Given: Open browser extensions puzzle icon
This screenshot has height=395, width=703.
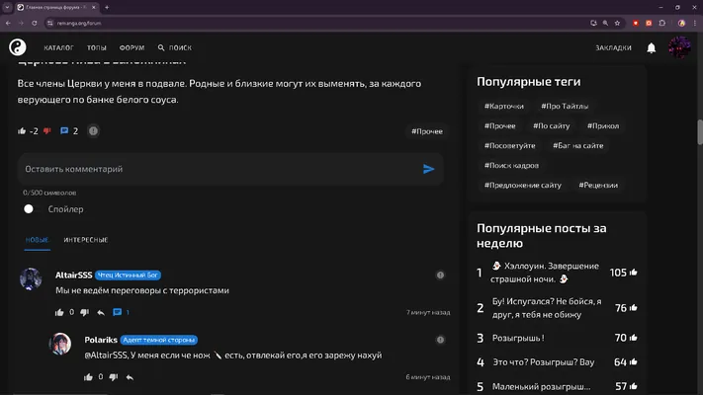Looking at the screenshot, I should 662,23.
